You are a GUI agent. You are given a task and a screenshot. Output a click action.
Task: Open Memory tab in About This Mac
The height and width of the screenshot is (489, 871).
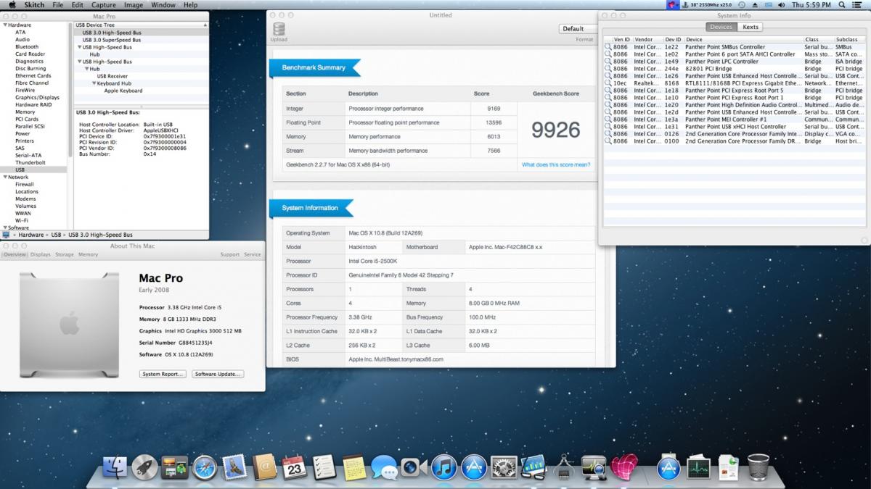(88, 255)
